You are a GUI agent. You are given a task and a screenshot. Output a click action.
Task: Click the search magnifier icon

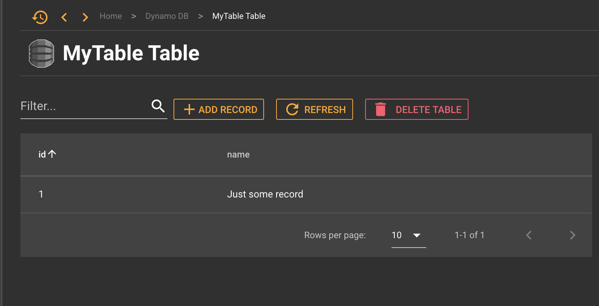(158, 106)
